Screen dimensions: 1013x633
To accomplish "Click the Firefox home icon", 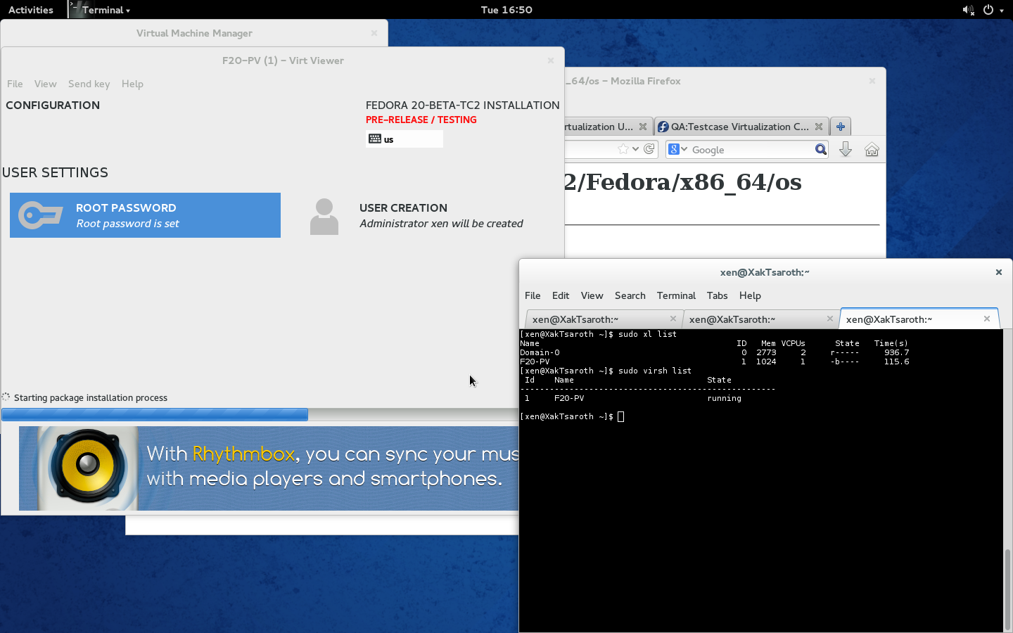I will coord(872,149).
